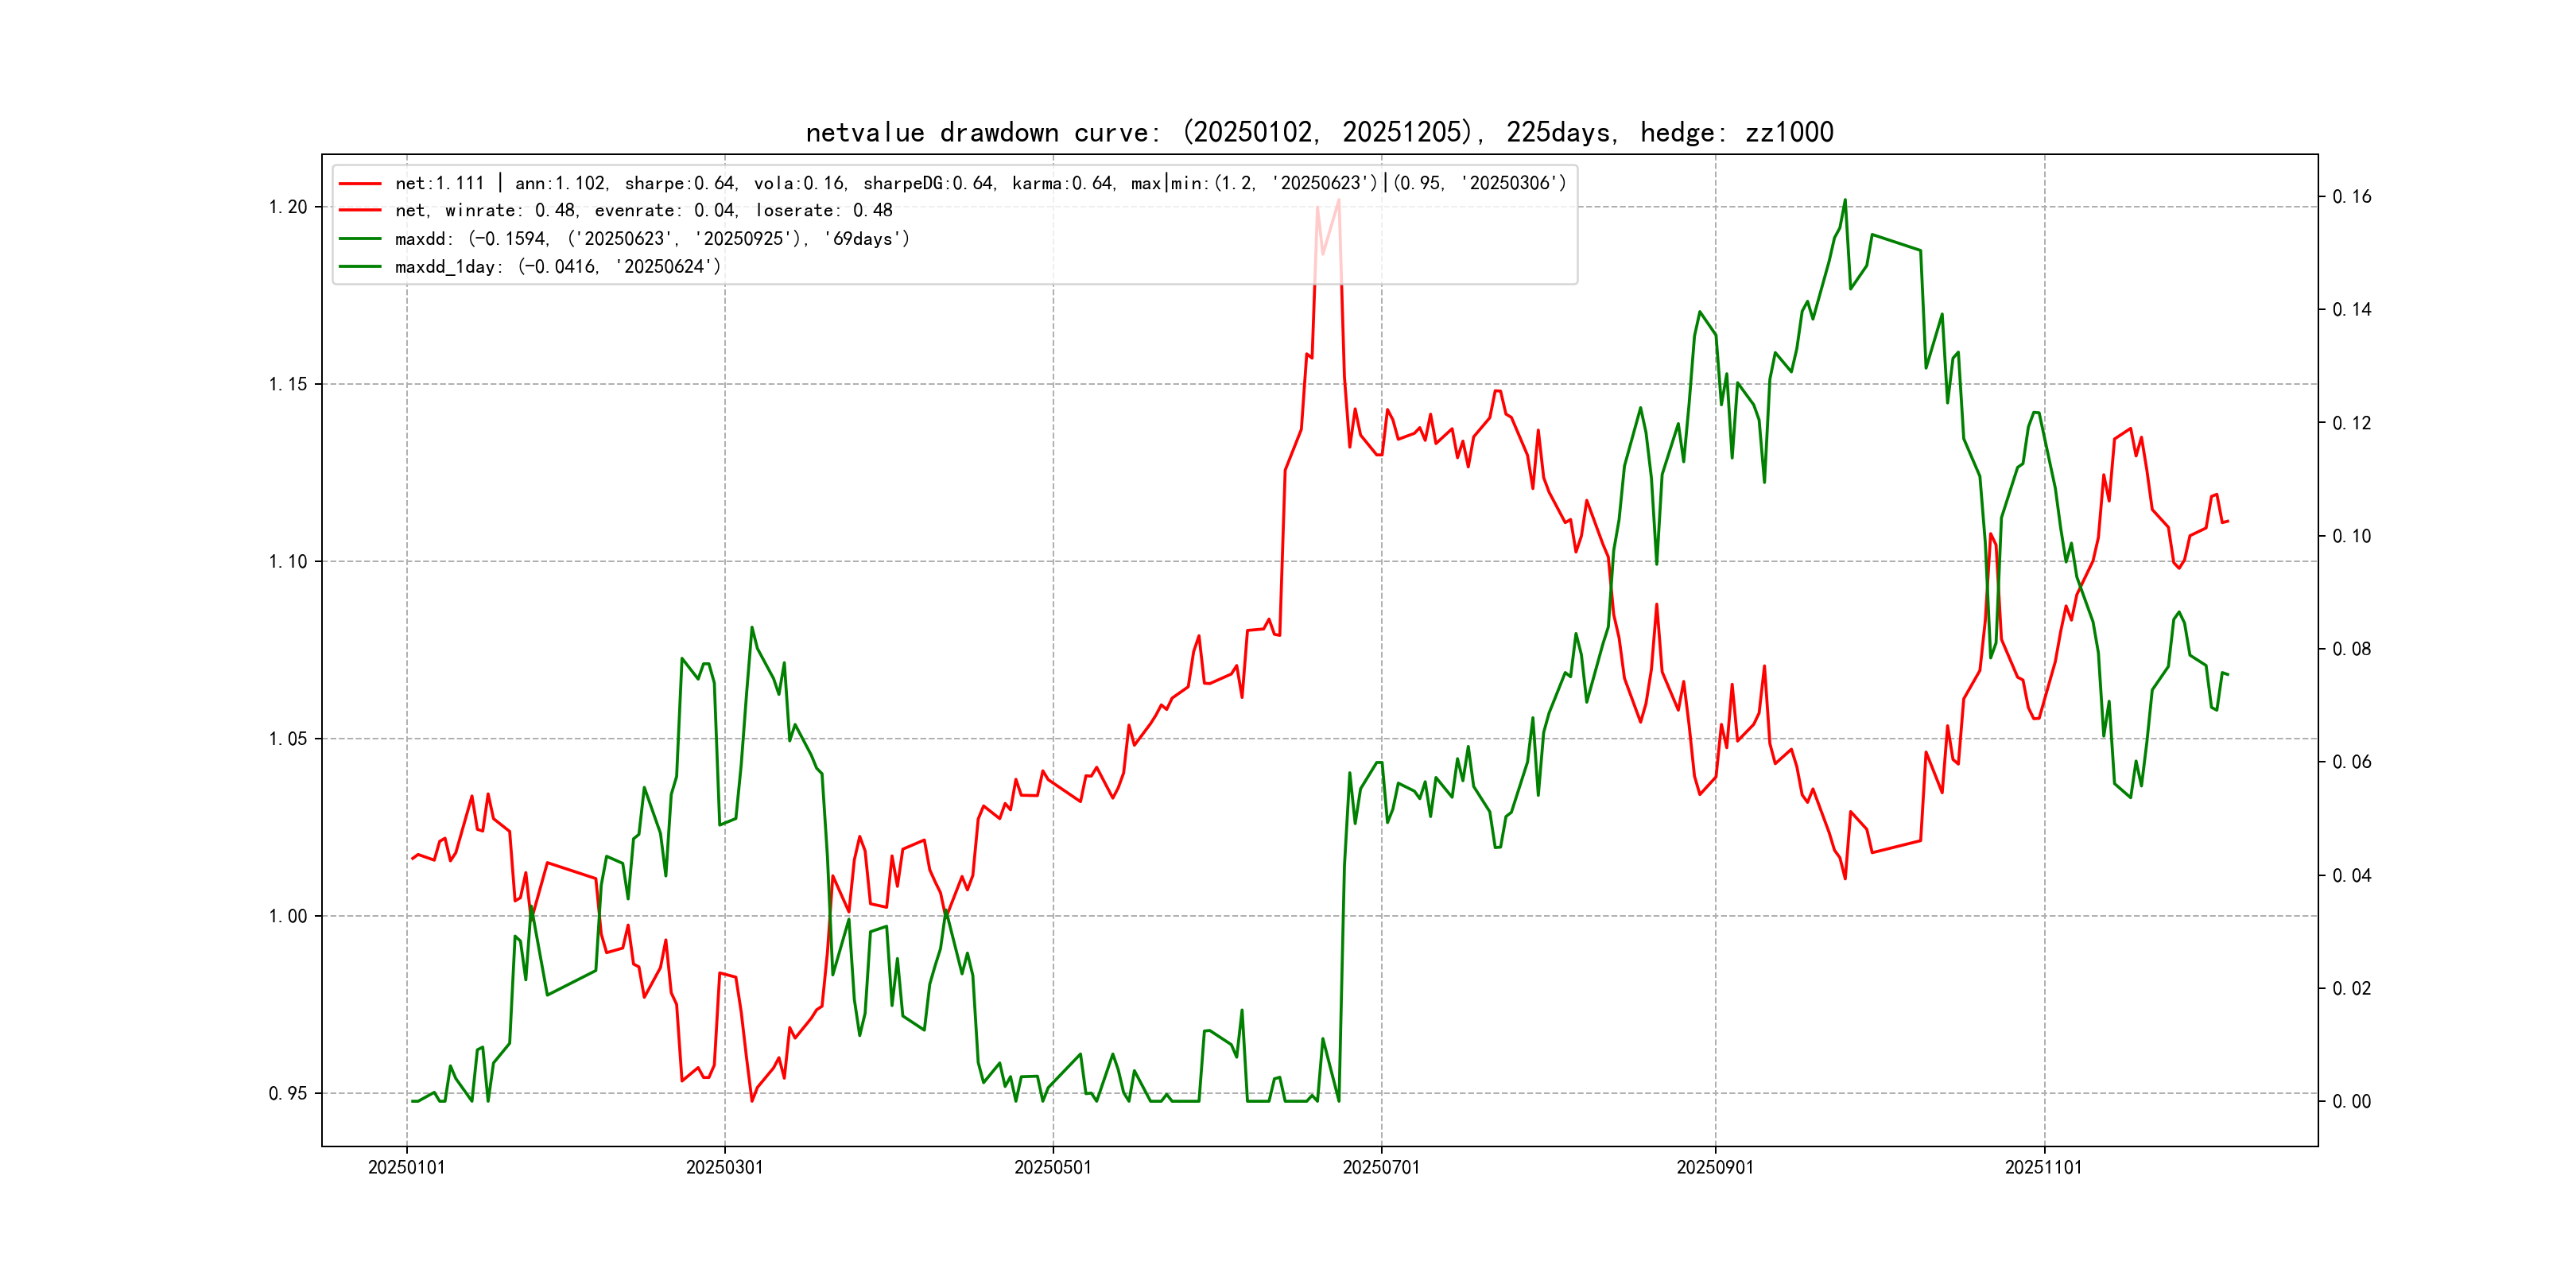Select the maxdd_1day legend entry text
Image resolution: width=2576 pixels, height=1288 pixels.
coord(557,267)
